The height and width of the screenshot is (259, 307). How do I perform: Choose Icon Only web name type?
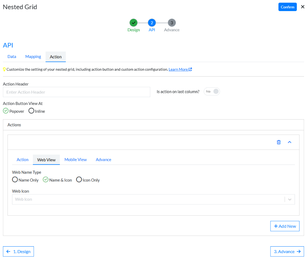[x=79, y=180]
